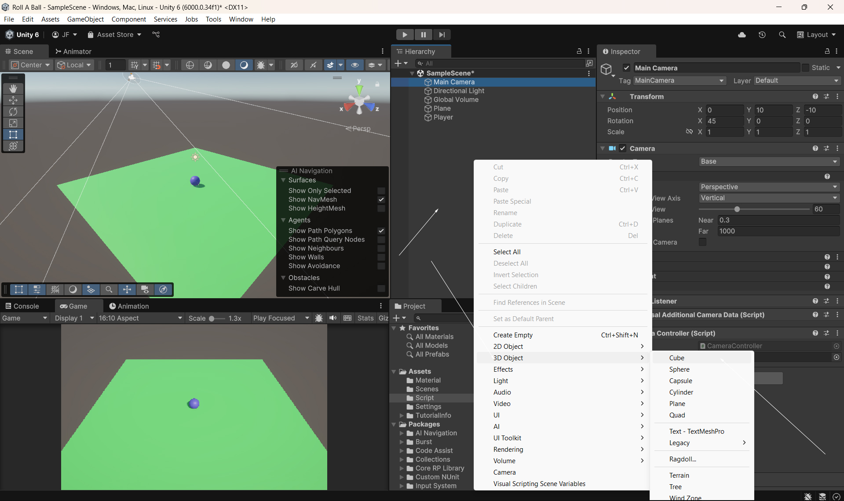Open the Undo History icon
The width and height of the screenshot is (844, 501).
click(762, 35)
